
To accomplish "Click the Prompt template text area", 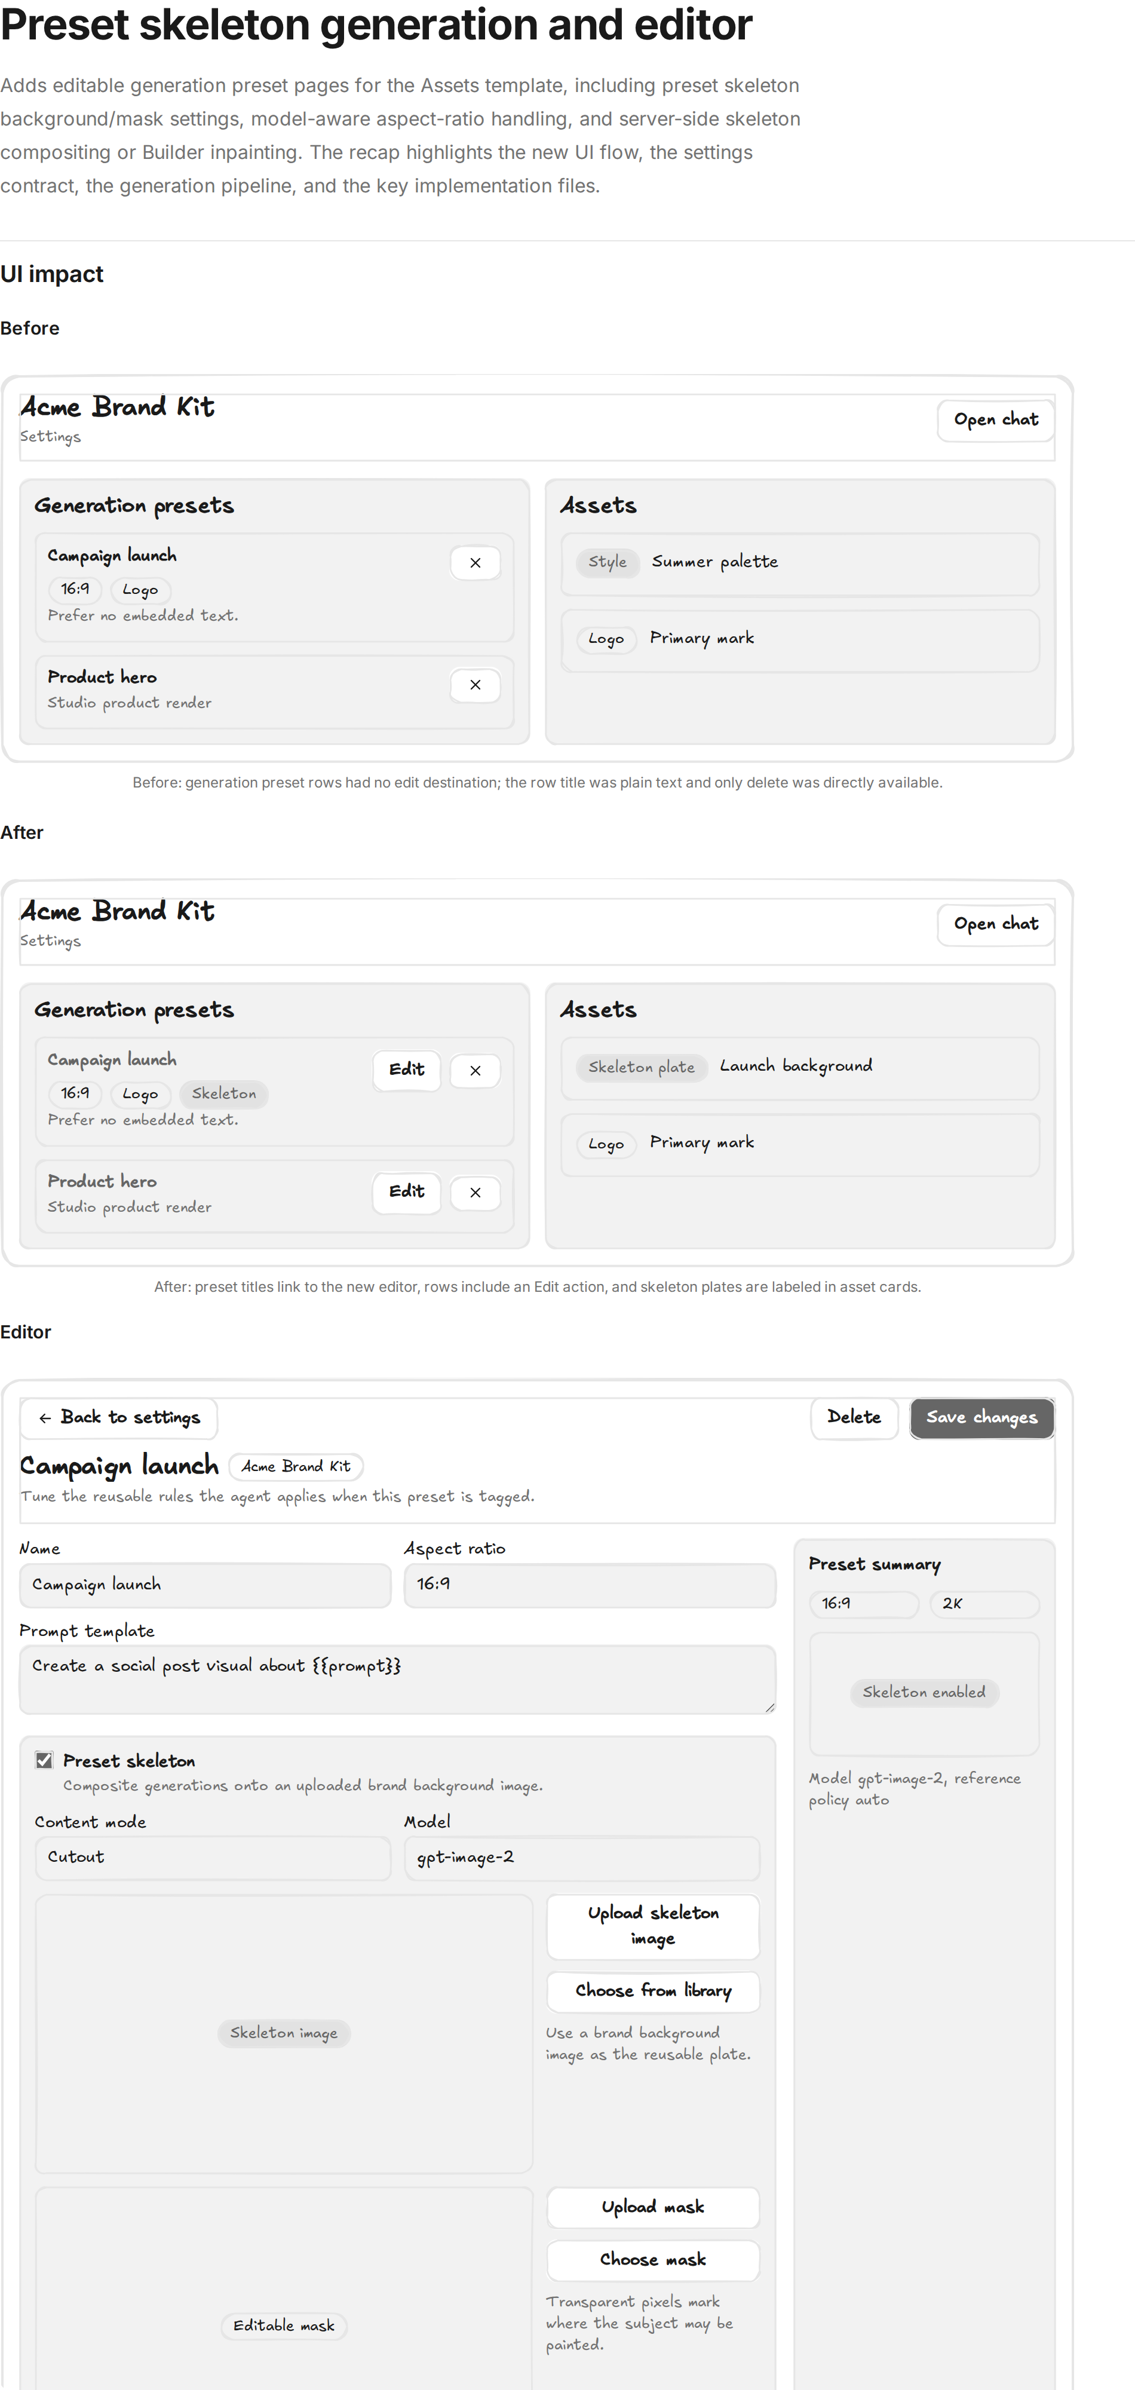I will (x=398, y=1680).
